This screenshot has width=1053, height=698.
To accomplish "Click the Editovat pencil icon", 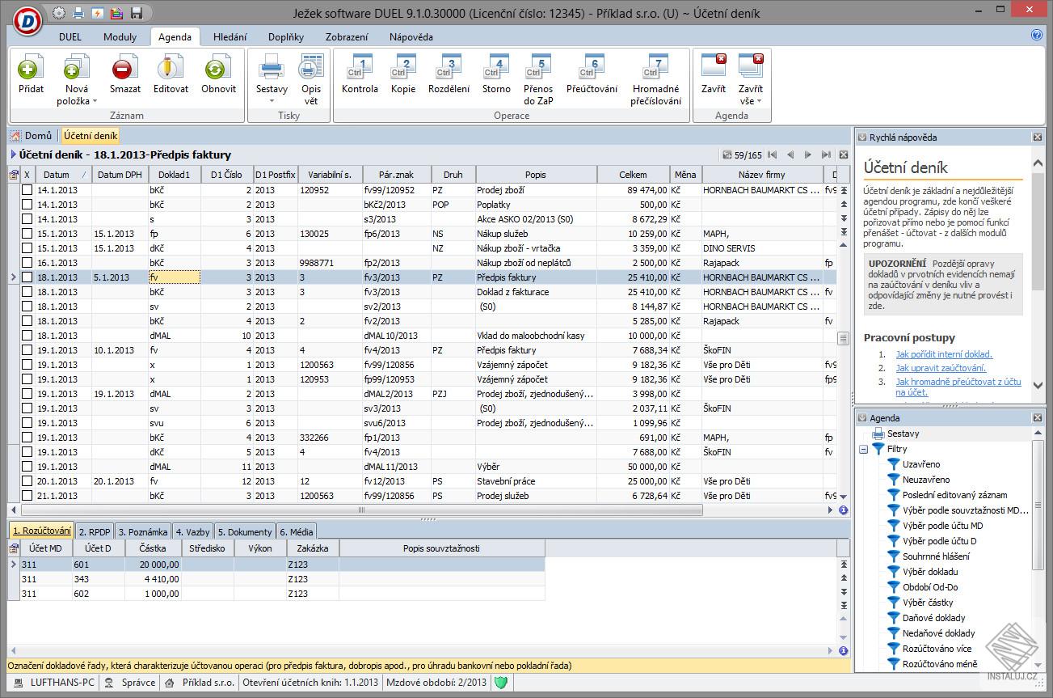I will (x=171, y=70).
